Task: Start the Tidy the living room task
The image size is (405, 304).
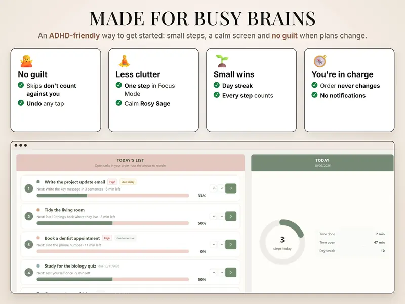Action: (x=231, y=216)
